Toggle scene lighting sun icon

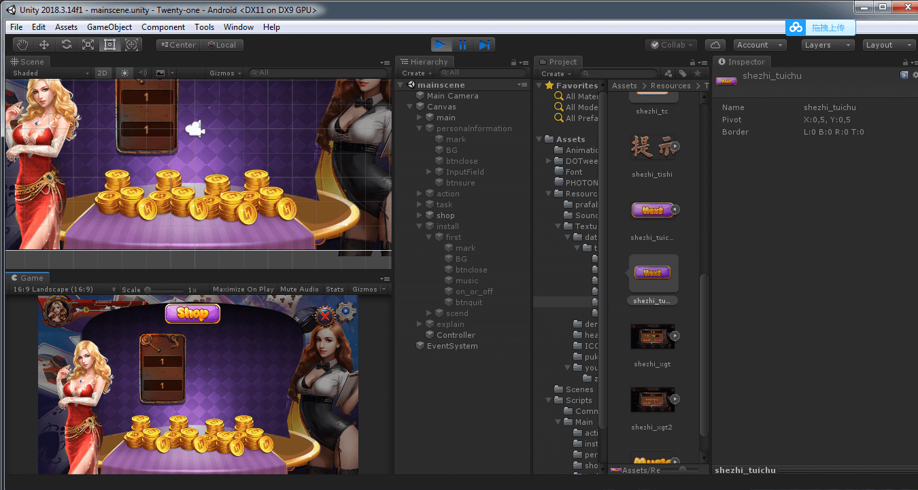pyautogui.click(x=124, y=73)
